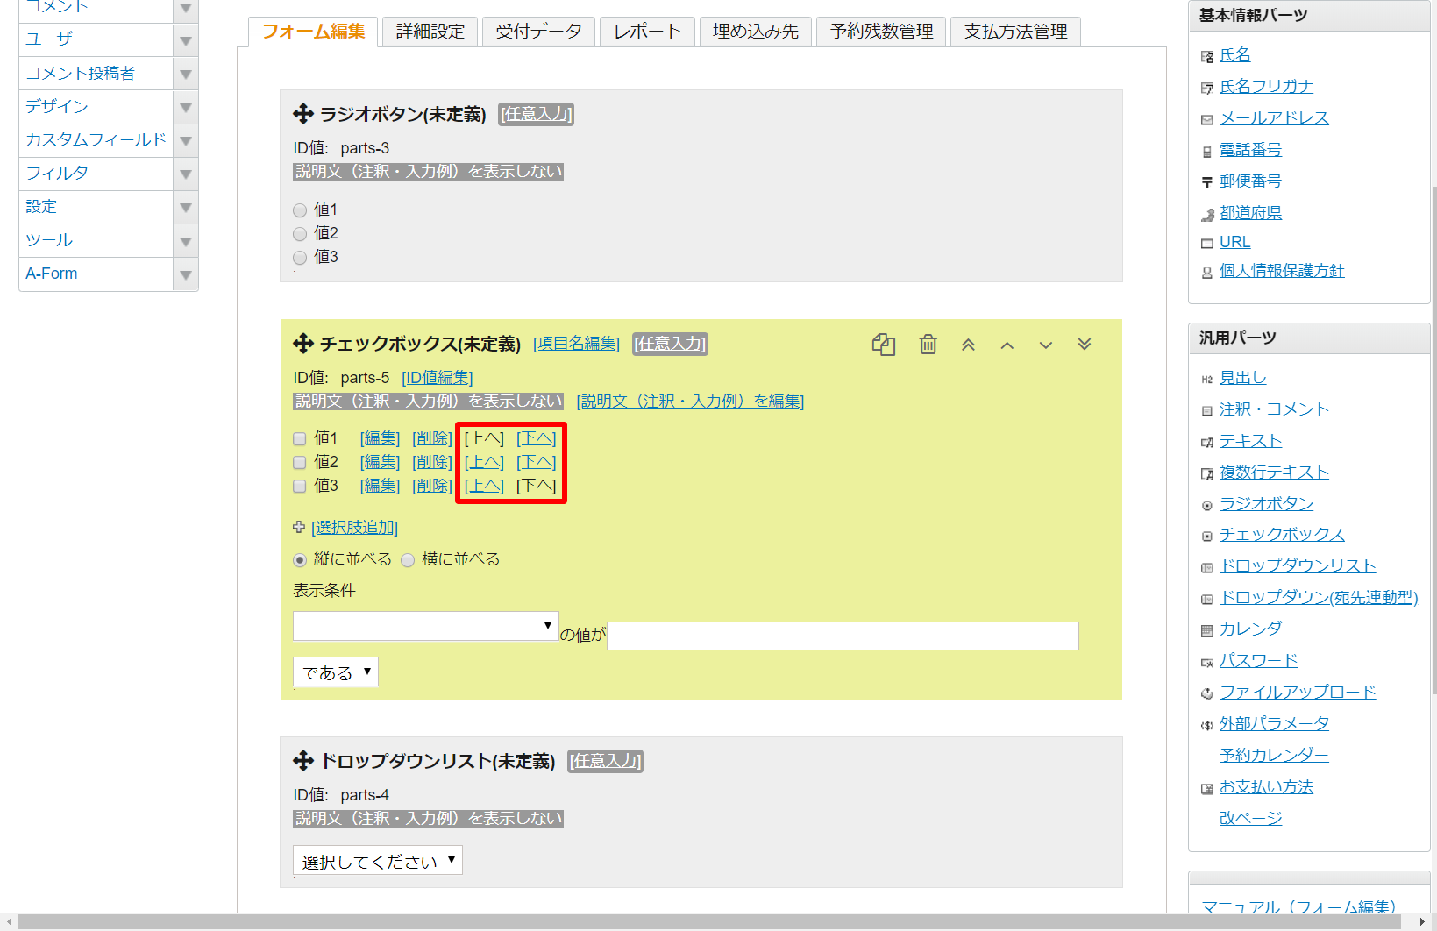The image size is (1437, 931).
Task: Add the カレンダー part from 汎用パーツ
Action: (x=1257, y=629)
